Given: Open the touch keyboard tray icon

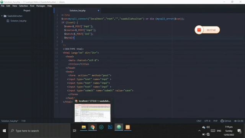Looking at the screenshot, I should tap(213, 131).
